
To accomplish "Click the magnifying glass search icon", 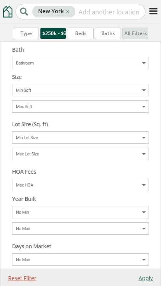I will point(24,12).
